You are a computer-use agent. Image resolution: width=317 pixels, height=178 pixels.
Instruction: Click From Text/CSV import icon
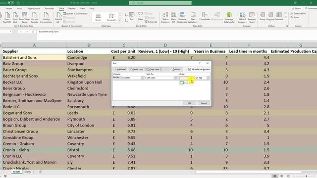[7, 17]
